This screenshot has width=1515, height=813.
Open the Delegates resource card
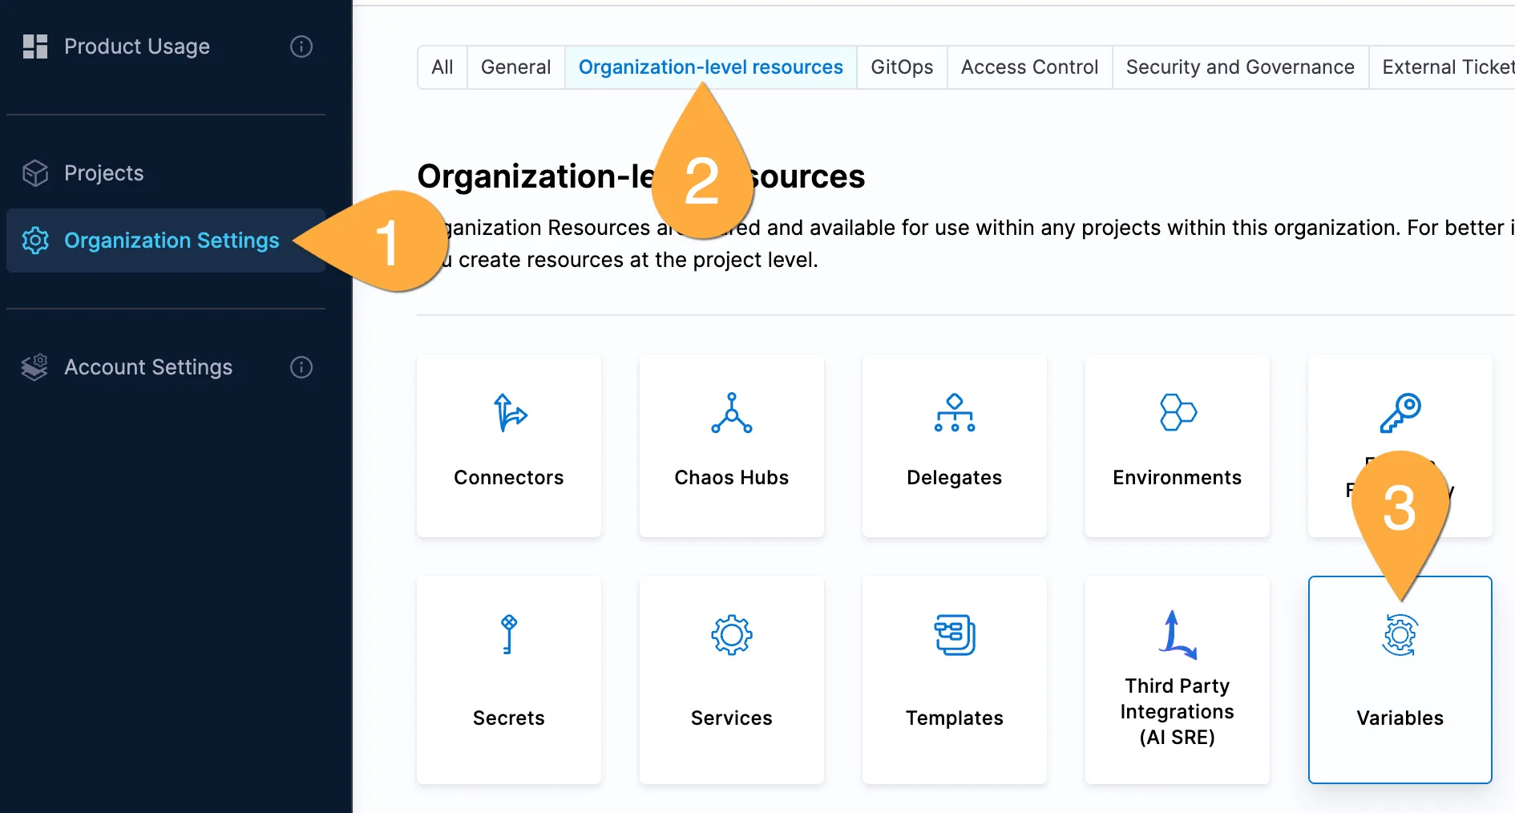coord(954,446)
